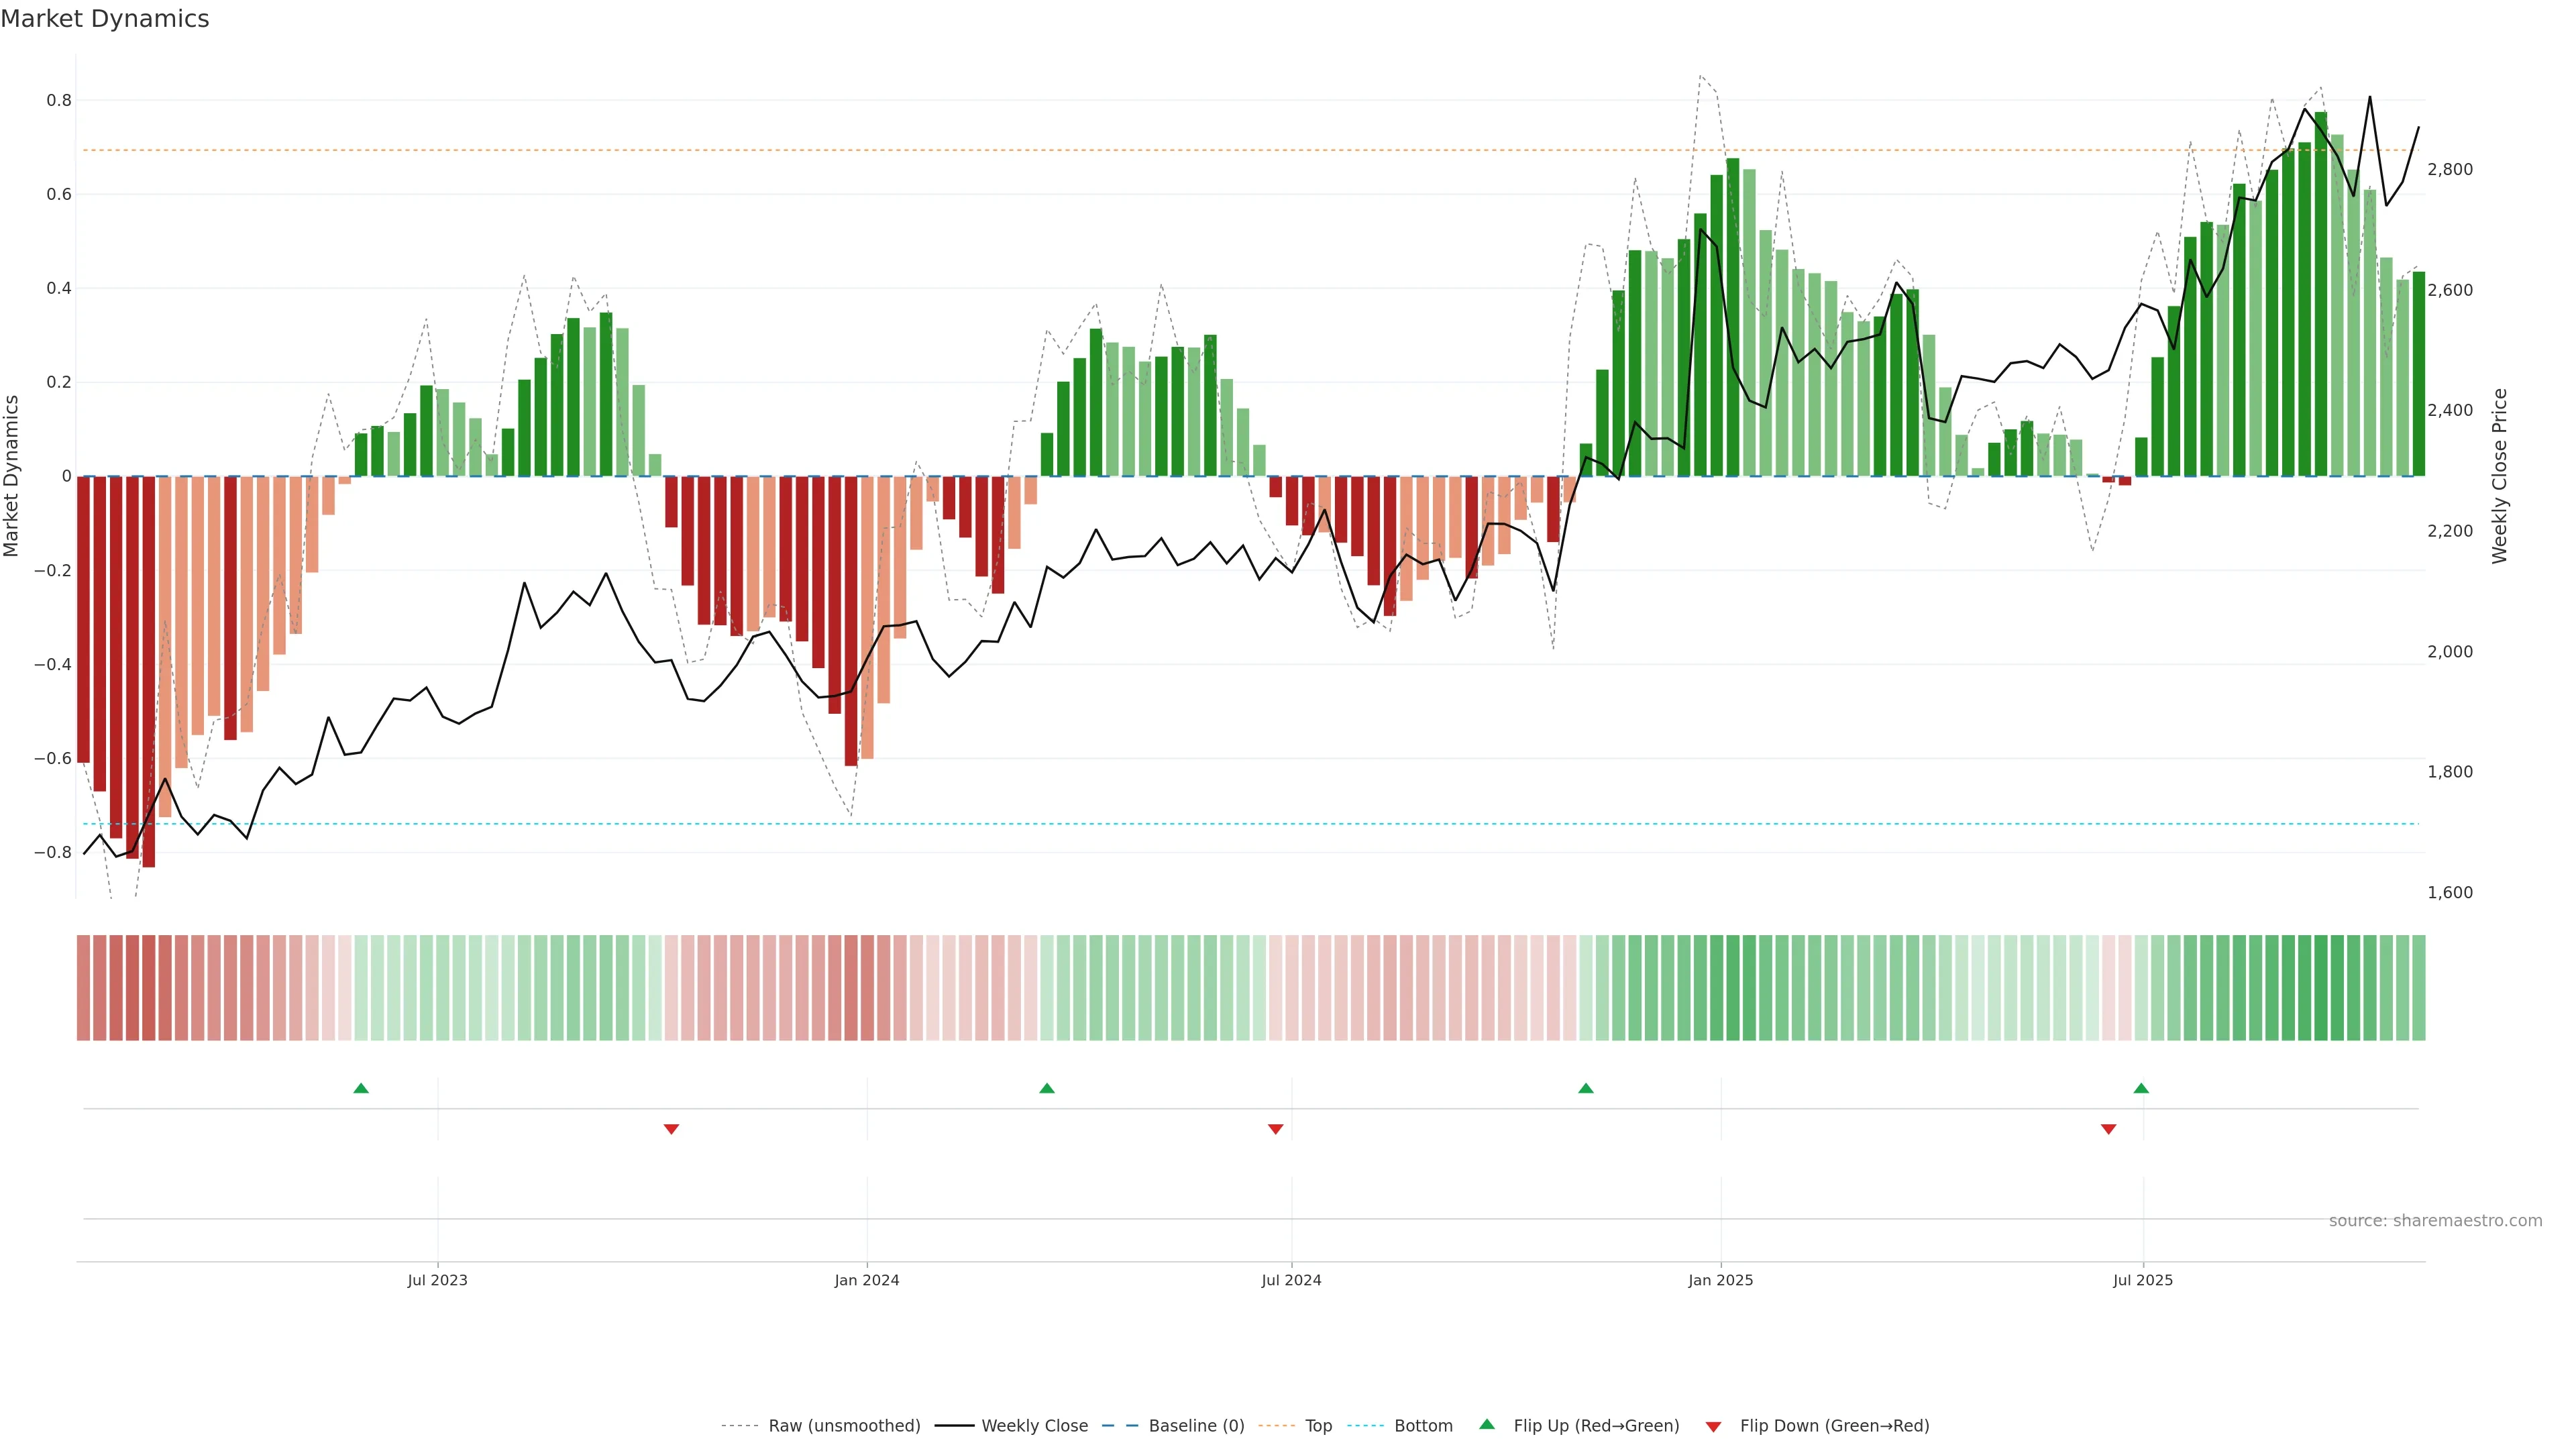The height and width of the screenshot is (1449, 2576).
Task: Click the last red flip-down triangle marker
Action: pos(2109,1129)
